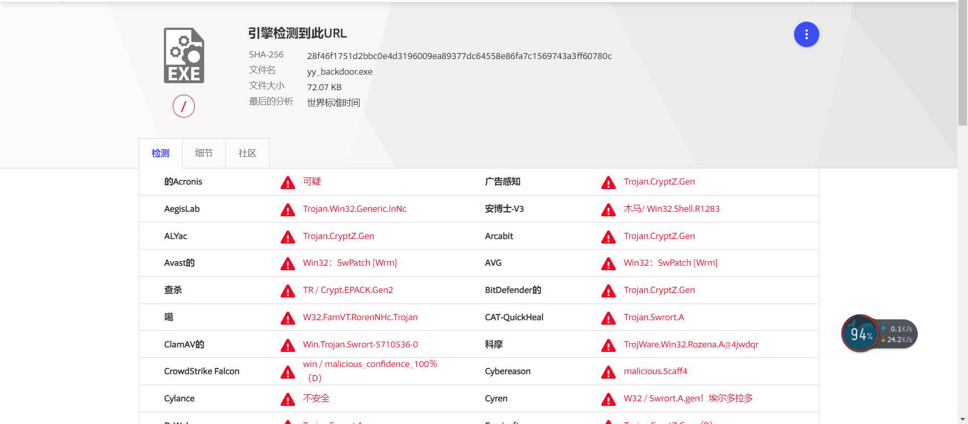This screenshot has height=424, width=968.
Task: Click the result W32.FamVT.RorenNHc.Trojan
Action: pyautogui.click(x=360, y=317)
